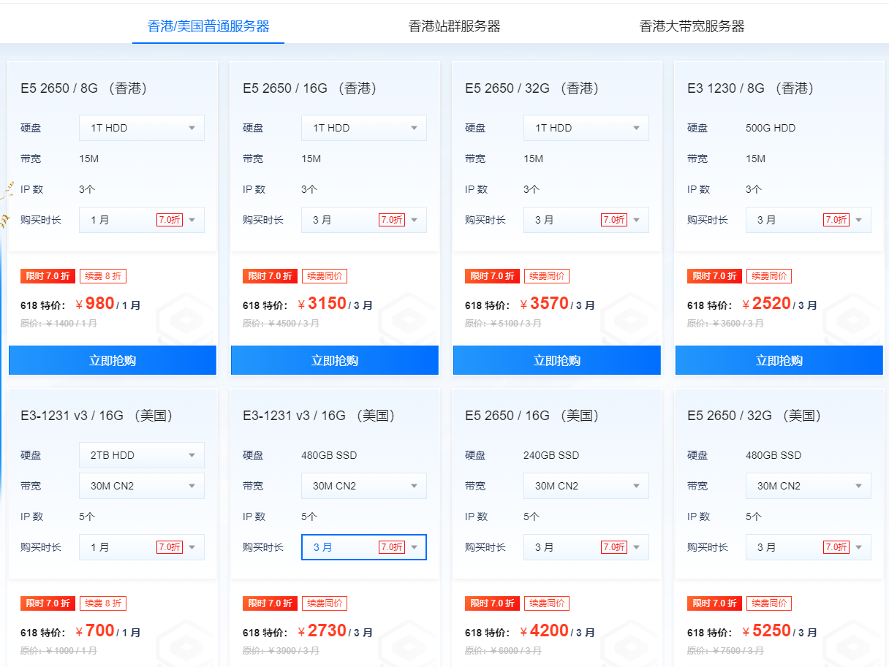Open 购买时长 dropdown on E5 2650 / 32G 美国 card
The width and height of the screenshot is (889, 667).
coord(809,547)
